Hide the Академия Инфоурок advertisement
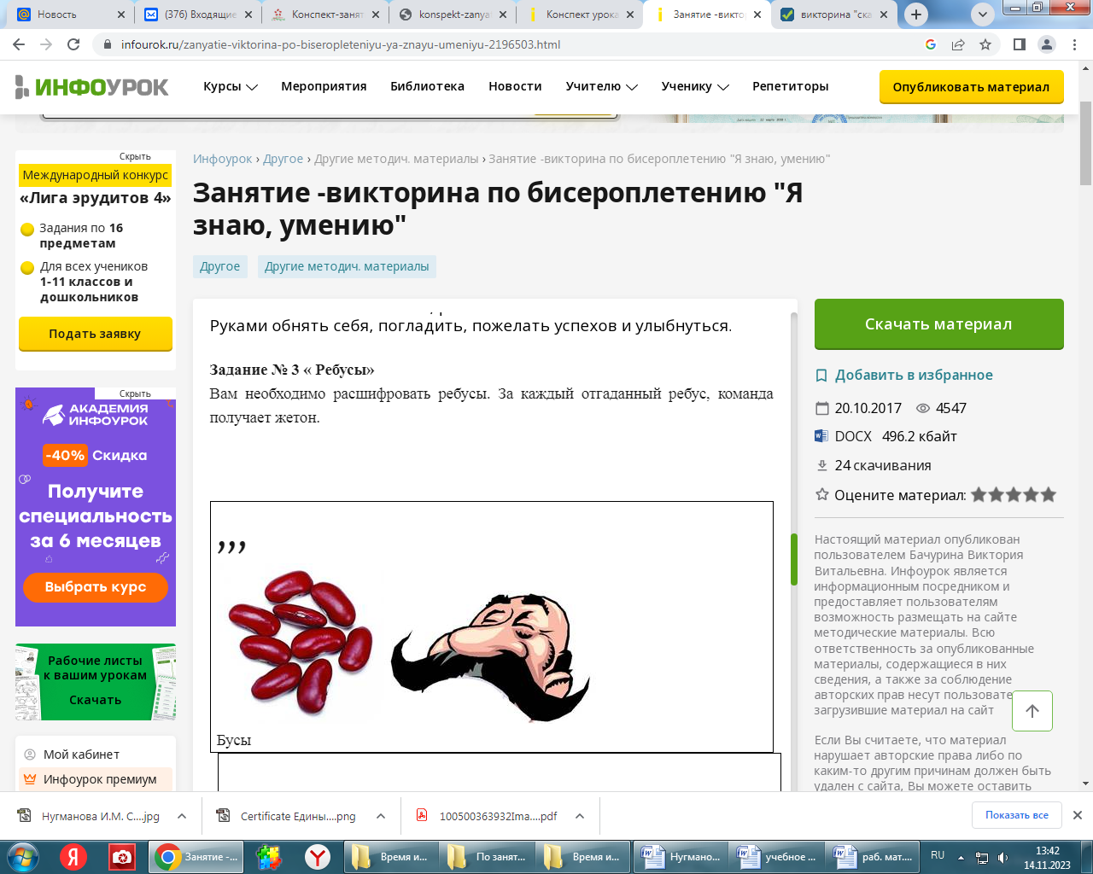Image resolution: width=1093 pixels, height=874 pixels. 135,393
